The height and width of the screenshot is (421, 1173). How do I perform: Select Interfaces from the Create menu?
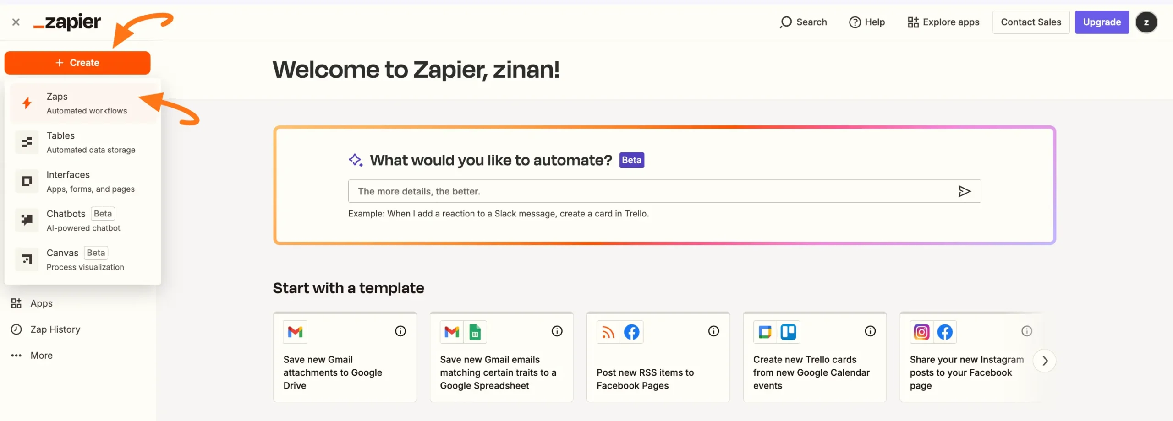tap(83, 182)
